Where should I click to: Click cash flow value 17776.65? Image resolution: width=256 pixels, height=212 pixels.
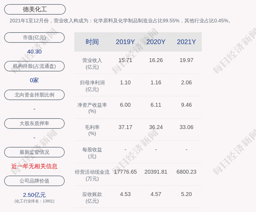[126, 172]
